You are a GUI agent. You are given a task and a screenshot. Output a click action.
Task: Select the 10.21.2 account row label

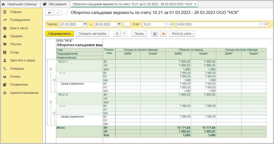[63, 94]
